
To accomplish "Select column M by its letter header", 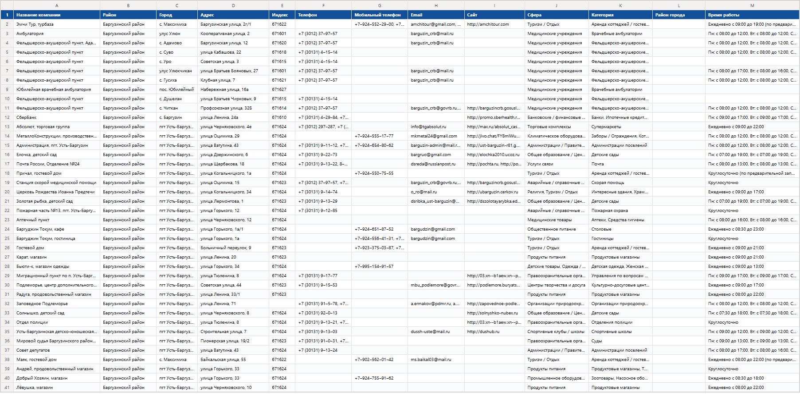I will pos(752,5).
